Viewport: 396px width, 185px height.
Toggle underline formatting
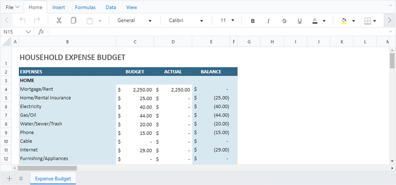tap(299, 21)
